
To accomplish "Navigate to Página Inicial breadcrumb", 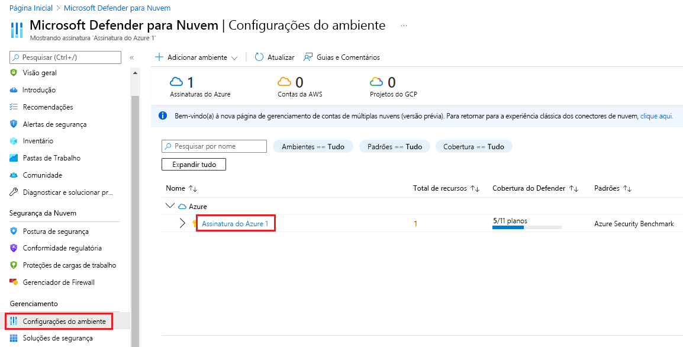I will (x=31, y=7).
